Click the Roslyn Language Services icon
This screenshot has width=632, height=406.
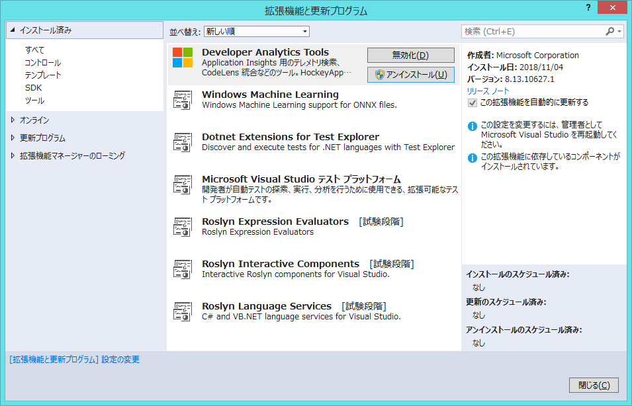[183, 311]
